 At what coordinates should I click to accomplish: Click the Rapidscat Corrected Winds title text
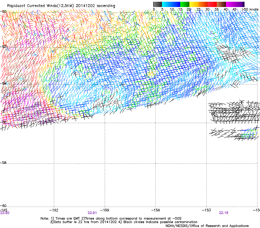coord(61,6)
